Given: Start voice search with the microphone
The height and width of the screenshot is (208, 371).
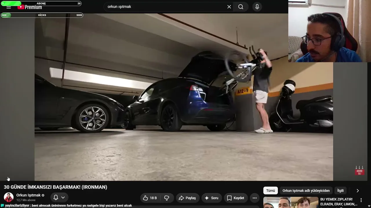Looking at the screenshot, I should [x=257, y=7].
